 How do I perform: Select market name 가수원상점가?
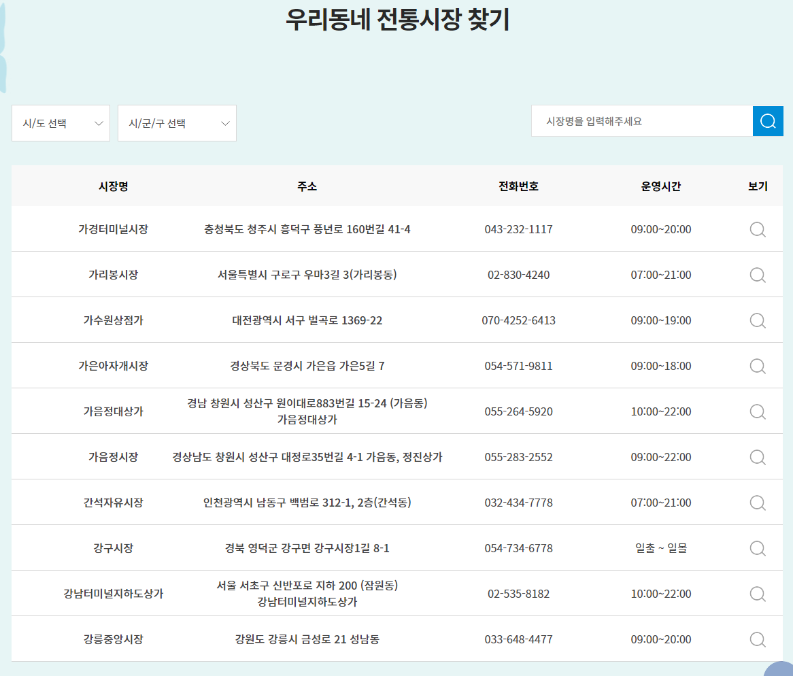click(x=114, y=320)
